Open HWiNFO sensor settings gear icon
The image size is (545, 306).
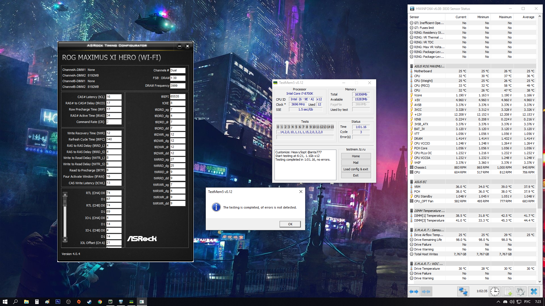pyautogui.click(x=520, y=292)
